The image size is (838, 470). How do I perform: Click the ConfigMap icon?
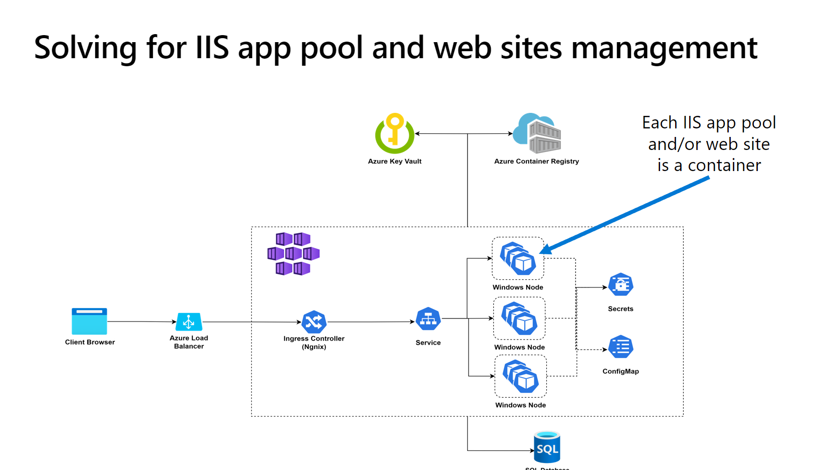[620, 347]
